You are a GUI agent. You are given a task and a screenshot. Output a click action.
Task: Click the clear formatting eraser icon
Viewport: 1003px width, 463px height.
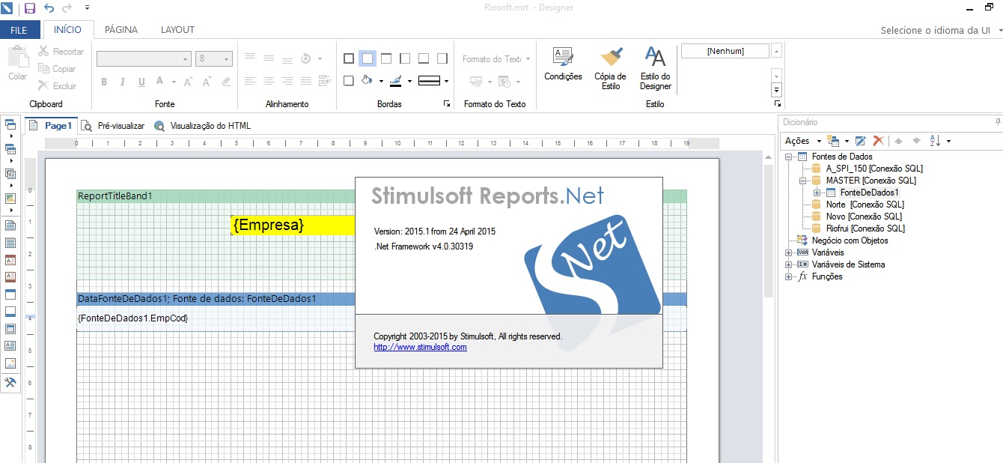tap(226, 82)
